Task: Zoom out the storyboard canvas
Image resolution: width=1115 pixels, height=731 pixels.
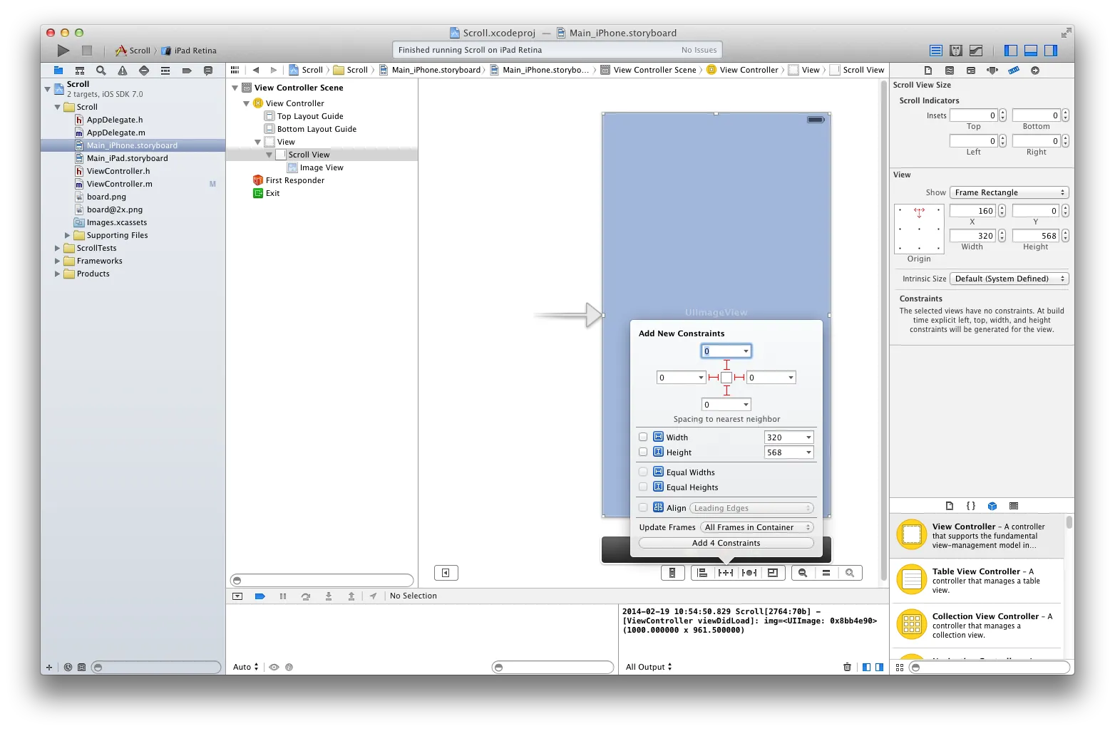Action: (x=803, y=573)
